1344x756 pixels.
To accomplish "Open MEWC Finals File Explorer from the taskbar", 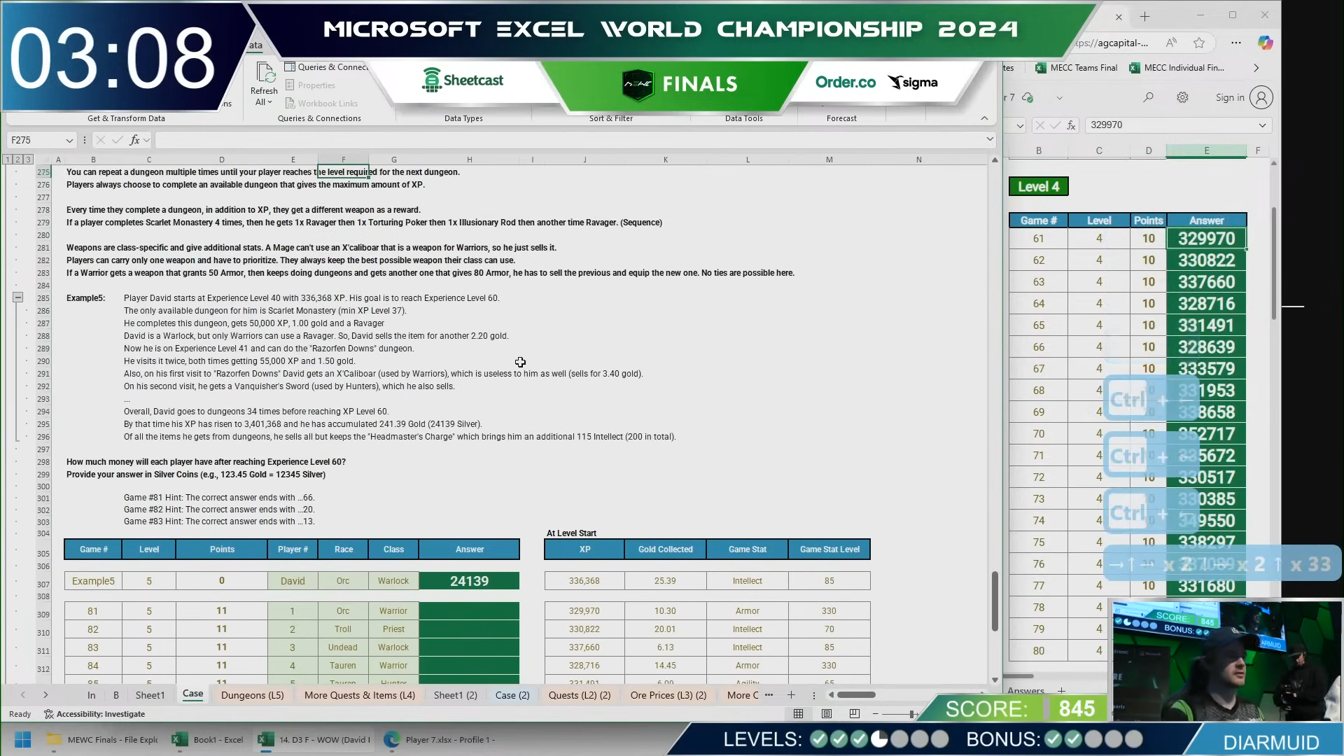I will [103, 740].
